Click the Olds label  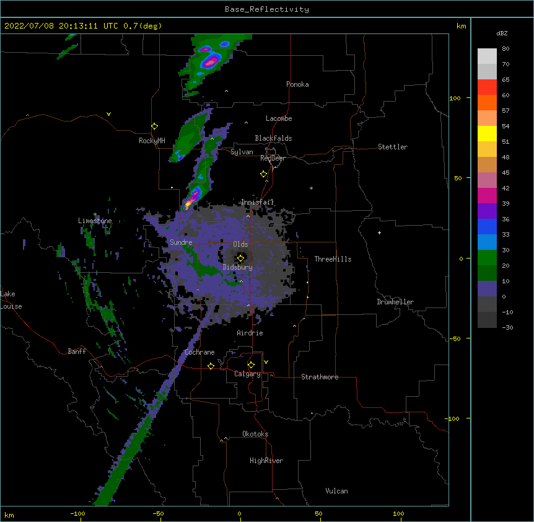pyautogui.click(x=240, y=244)
